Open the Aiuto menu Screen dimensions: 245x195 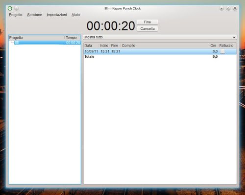75,15
